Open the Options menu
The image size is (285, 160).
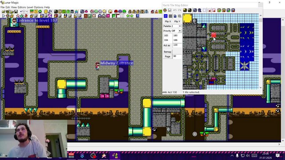[39, 7]
